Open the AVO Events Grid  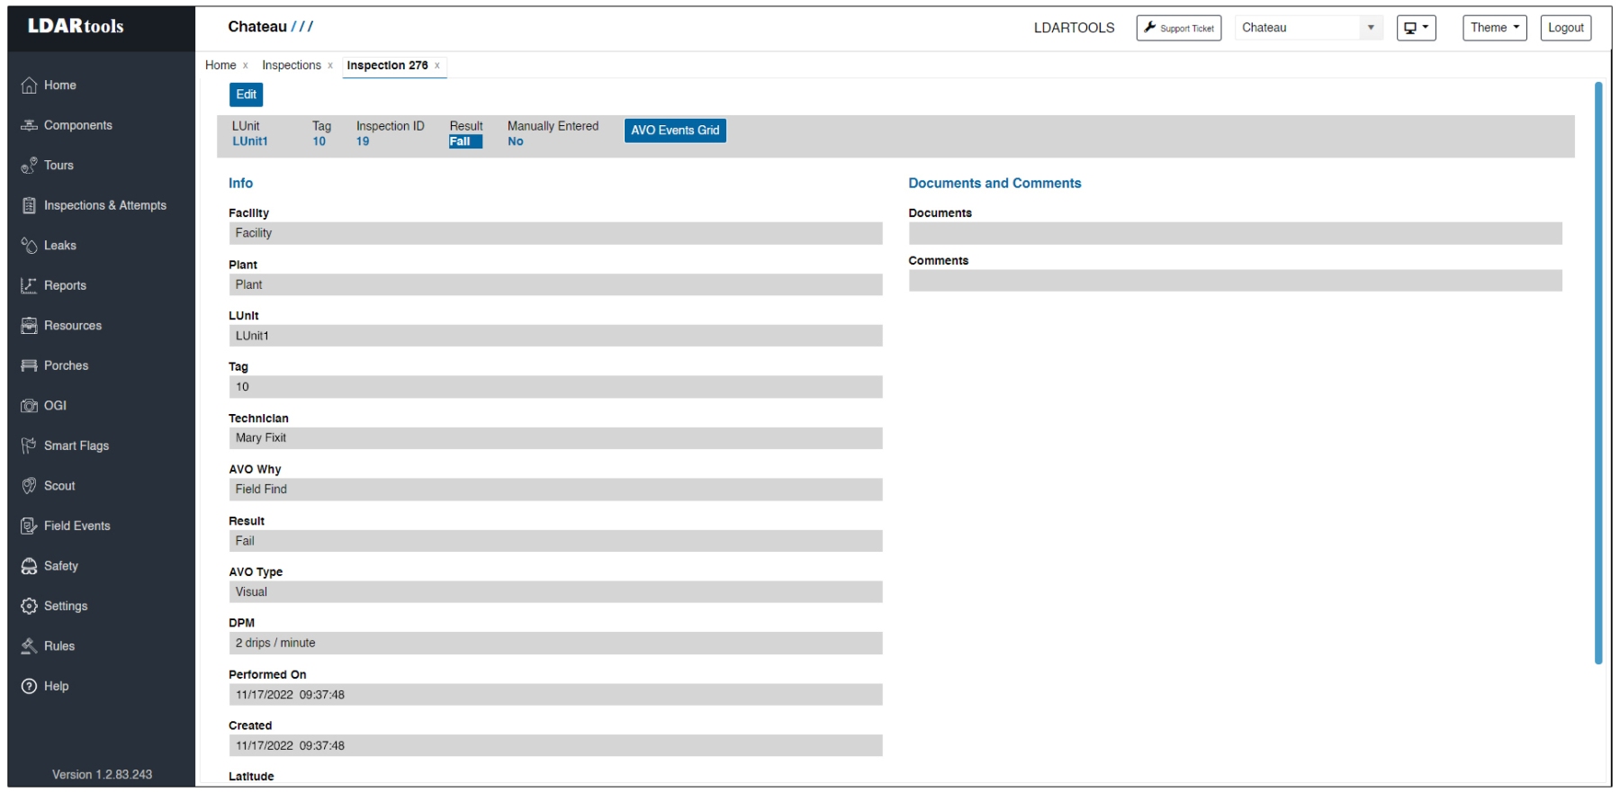pyautogui.click(x=675, y=131)
